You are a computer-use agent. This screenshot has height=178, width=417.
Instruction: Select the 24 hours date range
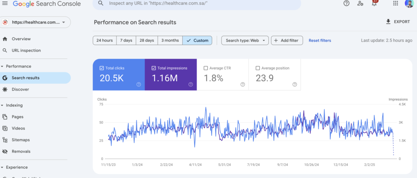(x=105, y=41)
